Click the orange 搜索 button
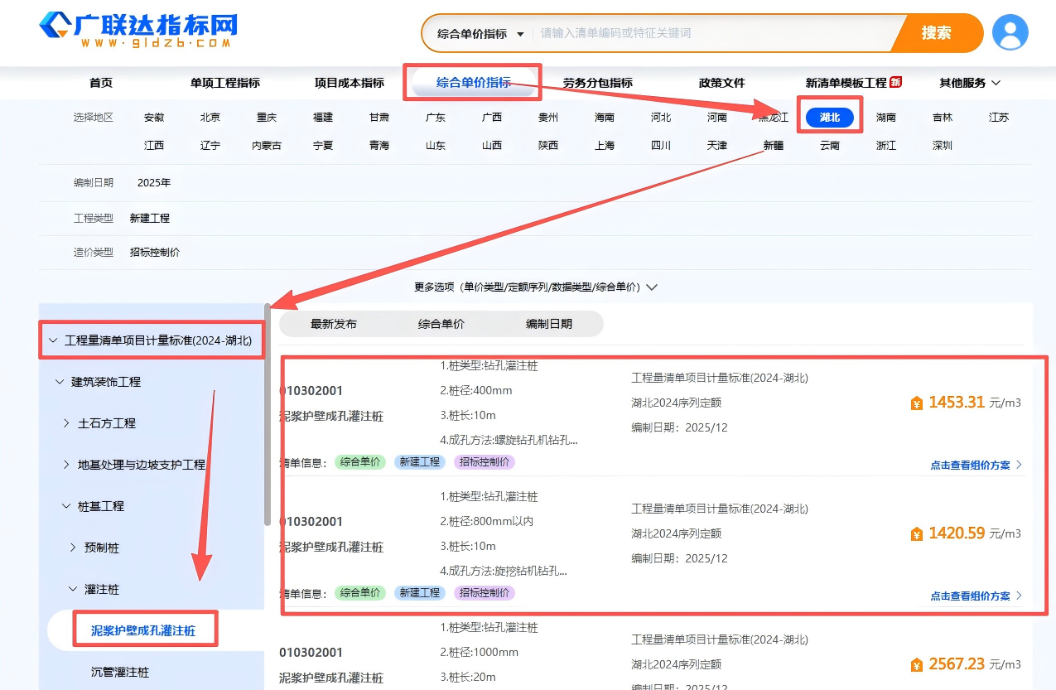The height and width of the screenshot is (690, 1056). 937,33
